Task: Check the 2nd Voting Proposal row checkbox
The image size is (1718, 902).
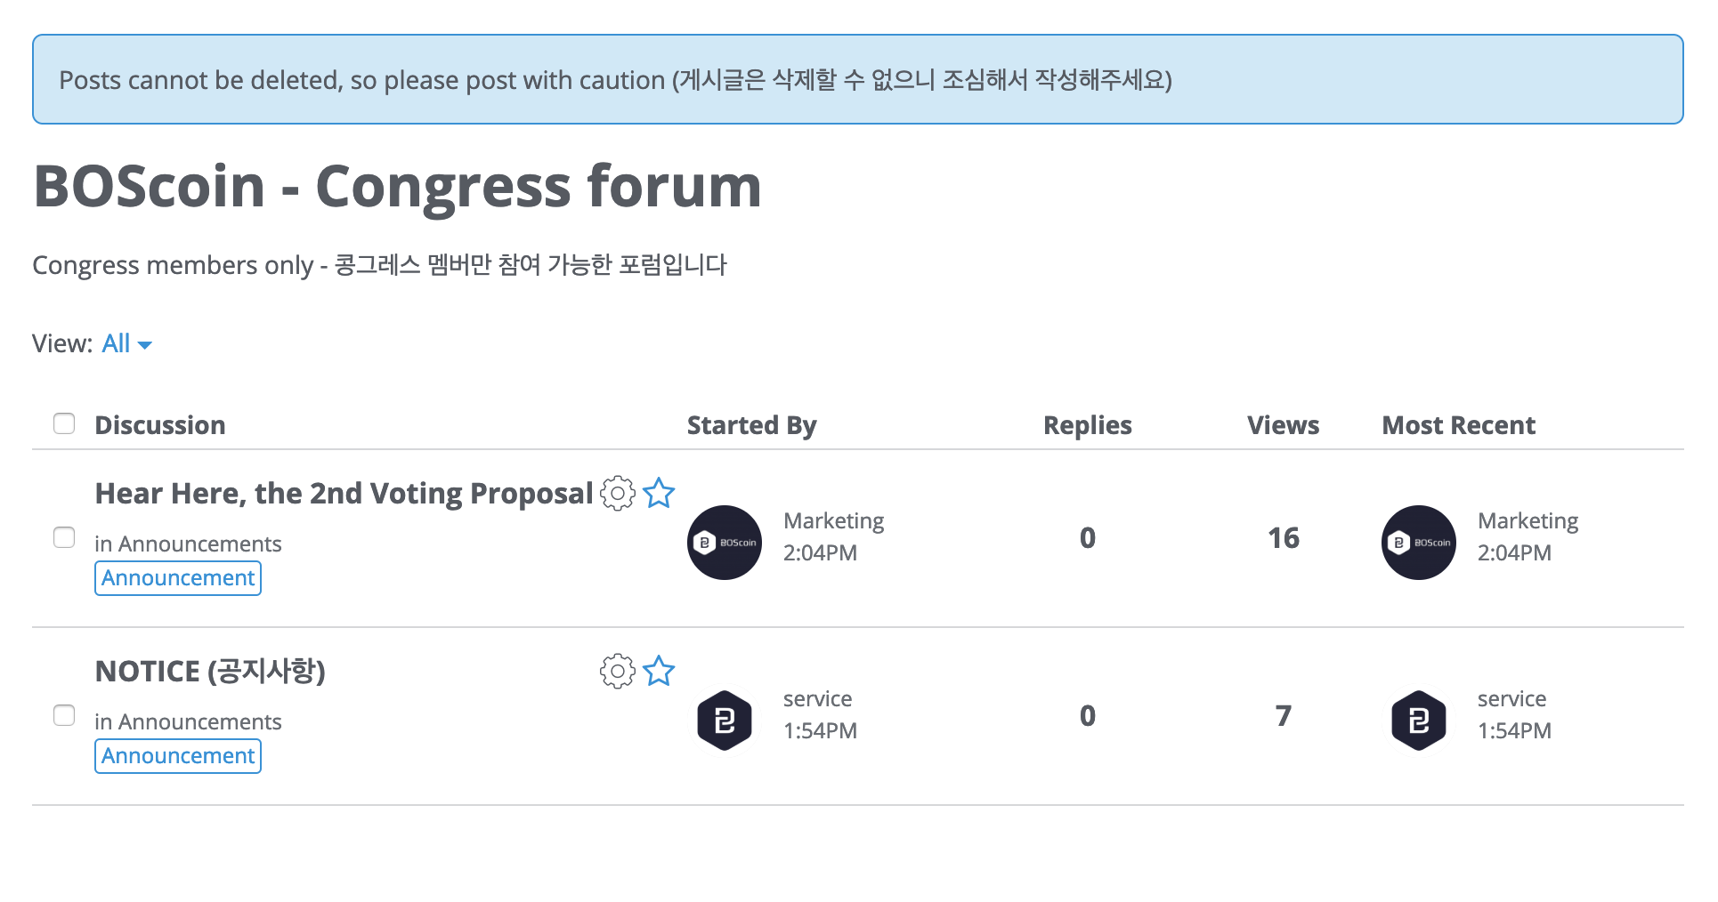Action: 64,537
